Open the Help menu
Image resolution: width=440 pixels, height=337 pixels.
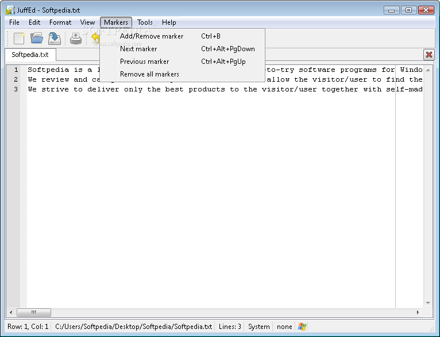[x=169, y=22]
